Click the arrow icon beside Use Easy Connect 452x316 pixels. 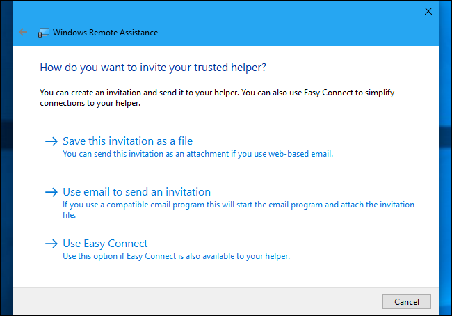(x=51, y=244)
